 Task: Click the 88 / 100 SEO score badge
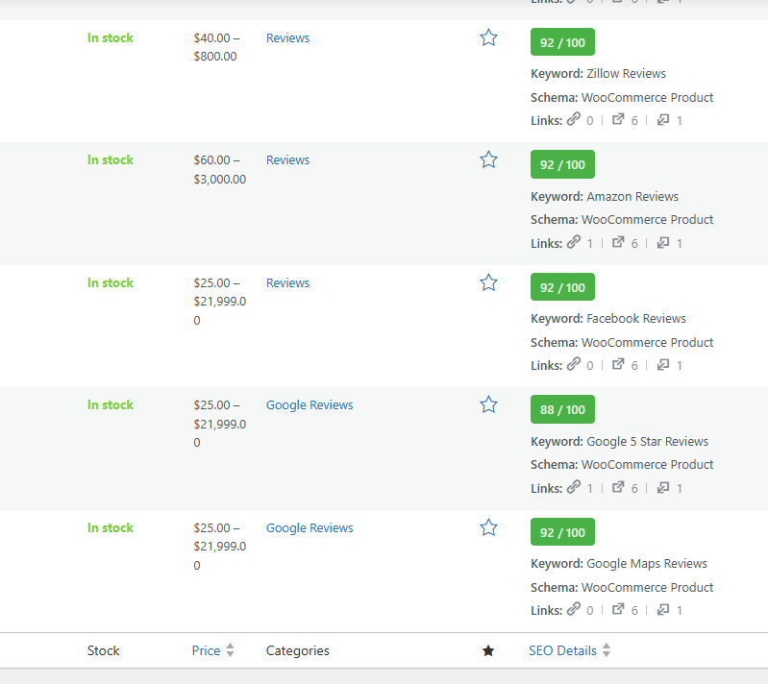(562, 409)
